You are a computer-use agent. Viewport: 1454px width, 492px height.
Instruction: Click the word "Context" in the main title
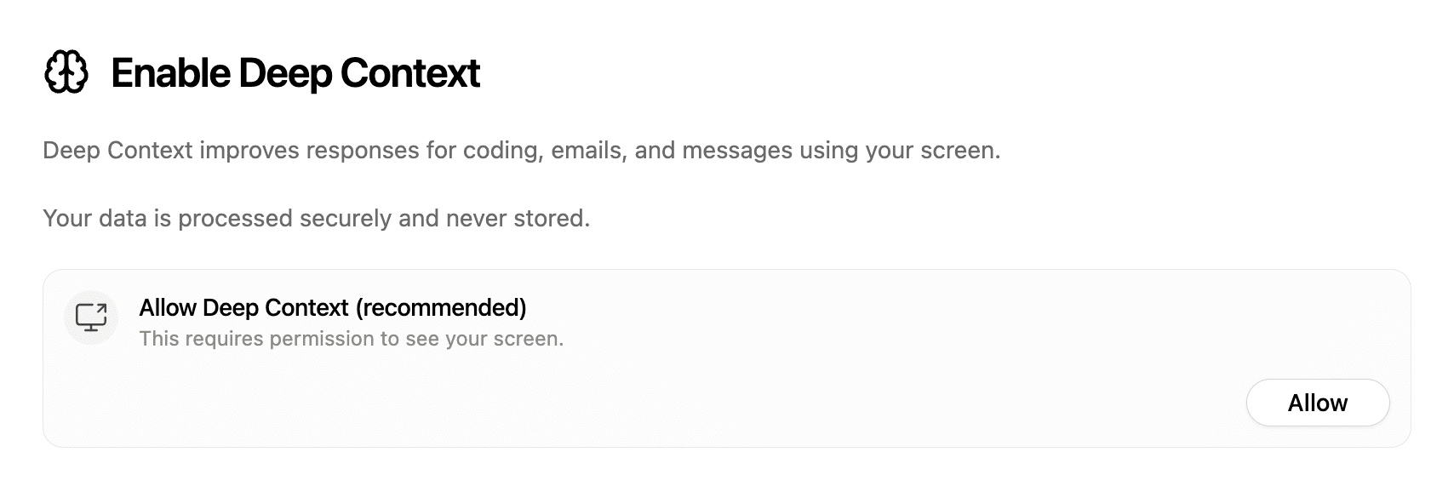pos(410,73)
